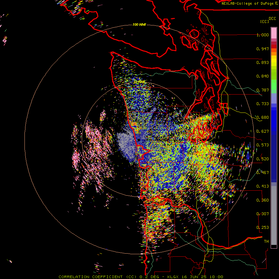Click the 50 NMI range ring label
Image resolution: width=279 pixels, height=279 pixels.
click(x=139, y=82)
